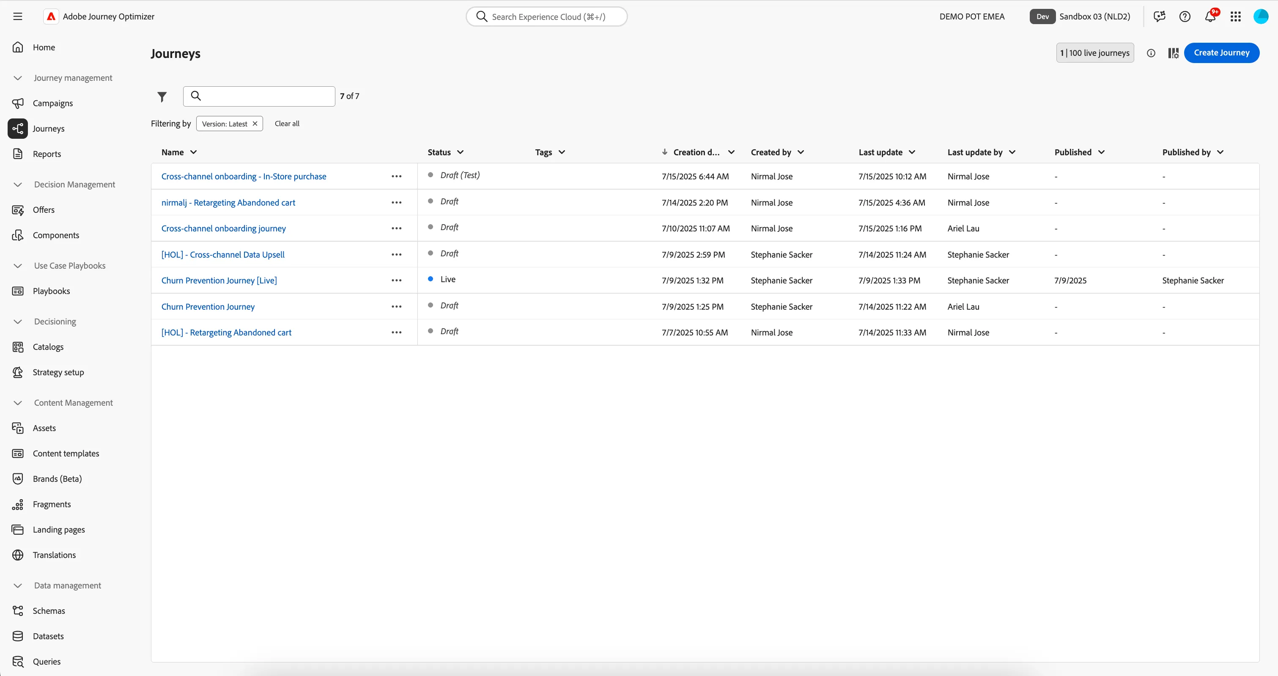Viewport: 1278px width, 676px height.
Task: Click the Search Experience Cloud box
Action: point(546,16)
